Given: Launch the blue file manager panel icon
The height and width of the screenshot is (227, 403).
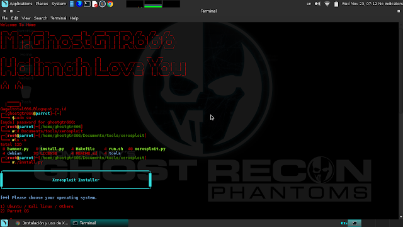Looking at the screenshot, I should coord(72,4).
